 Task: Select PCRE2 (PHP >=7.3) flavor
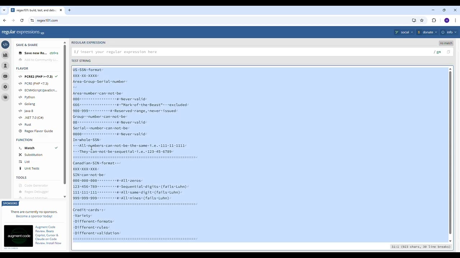[x=38, y=77]
